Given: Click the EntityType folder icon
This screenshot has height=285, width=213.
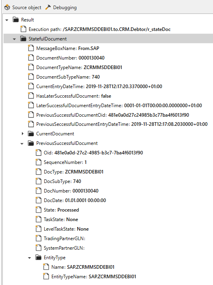Looking at the screenshot, I should point(38,257).
